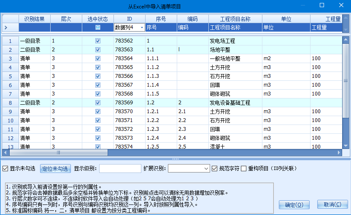Click the 序号 cell 1.2.4

click(x=161, y=138)
